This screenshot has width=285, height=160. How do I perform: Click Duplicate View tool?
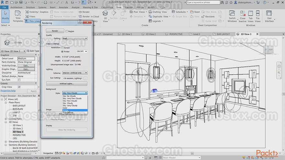159,16
